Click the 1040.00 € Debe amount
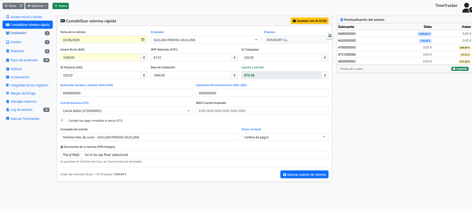This screenshot has height=209, width=472. (425, 34)
